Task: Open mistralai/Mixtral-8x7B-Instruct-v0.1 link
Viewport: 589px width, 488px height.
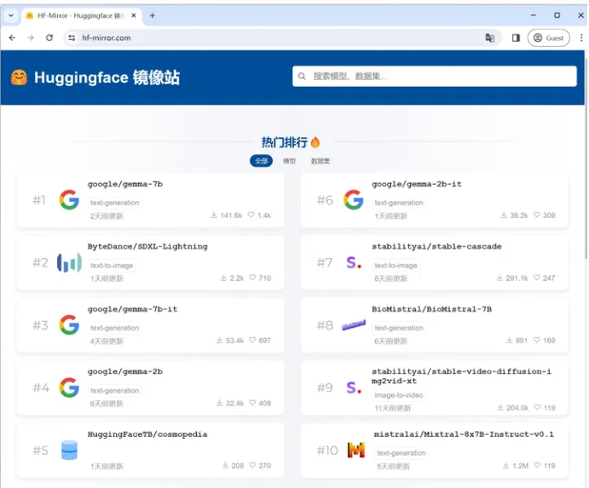Action: point(464,434)
